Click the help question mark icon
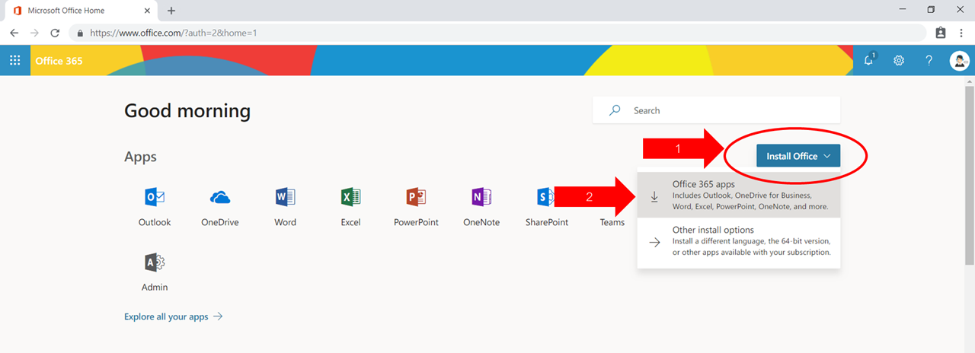Screen dimensions: 975x353 (x=929, y=61)
